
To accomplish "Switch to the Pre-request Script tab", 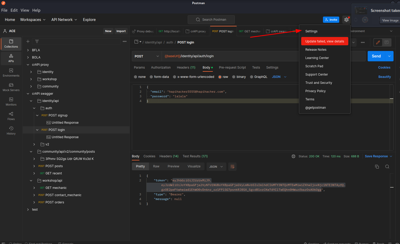I will click(x=232, y=68).
